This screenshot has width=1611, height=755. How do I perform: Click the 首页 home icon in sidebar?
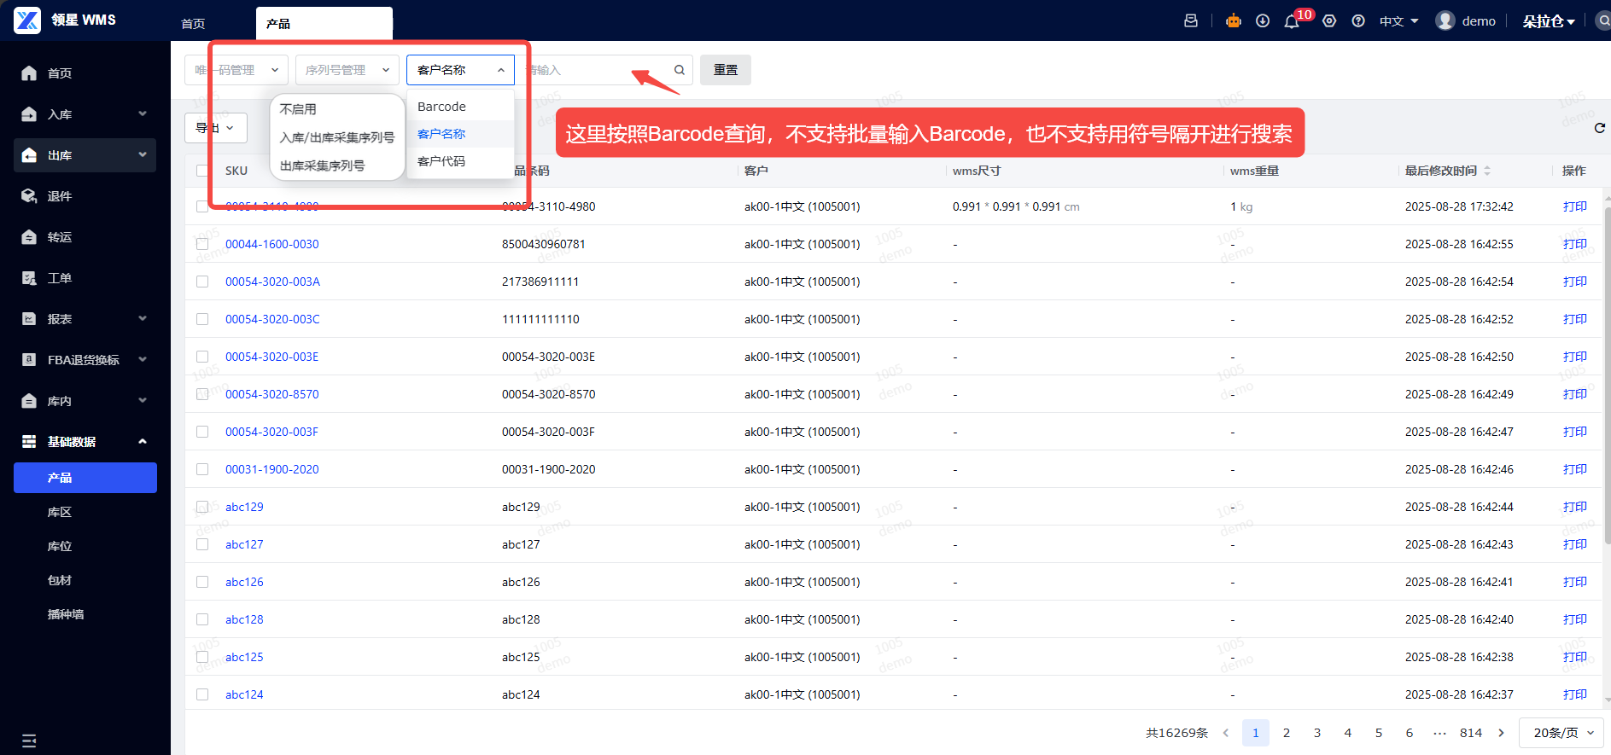[x=29, y=73]
